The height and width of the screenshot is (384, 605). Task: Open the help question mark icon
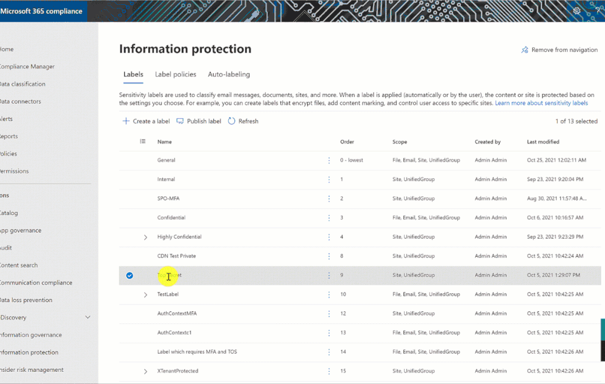(x=597, y=11)
